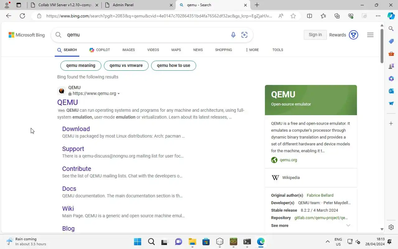
Task: Open Collections icon in toolbar
Action: [337, 16]
